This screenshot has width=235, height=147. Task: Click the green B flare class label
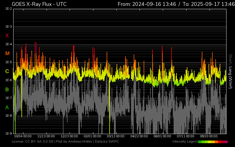click(7, 89)
